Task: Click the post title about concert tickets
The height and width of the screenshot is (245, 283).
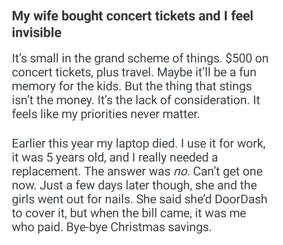Action: point(132,17)
